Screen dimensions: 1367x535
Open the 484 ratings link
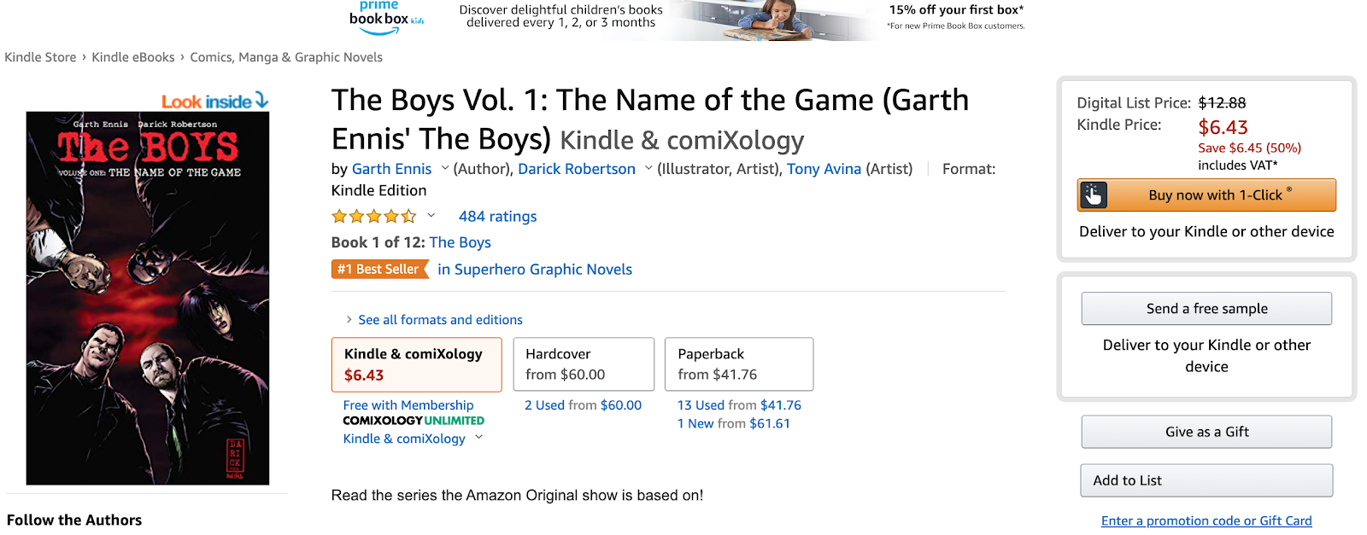497,217
